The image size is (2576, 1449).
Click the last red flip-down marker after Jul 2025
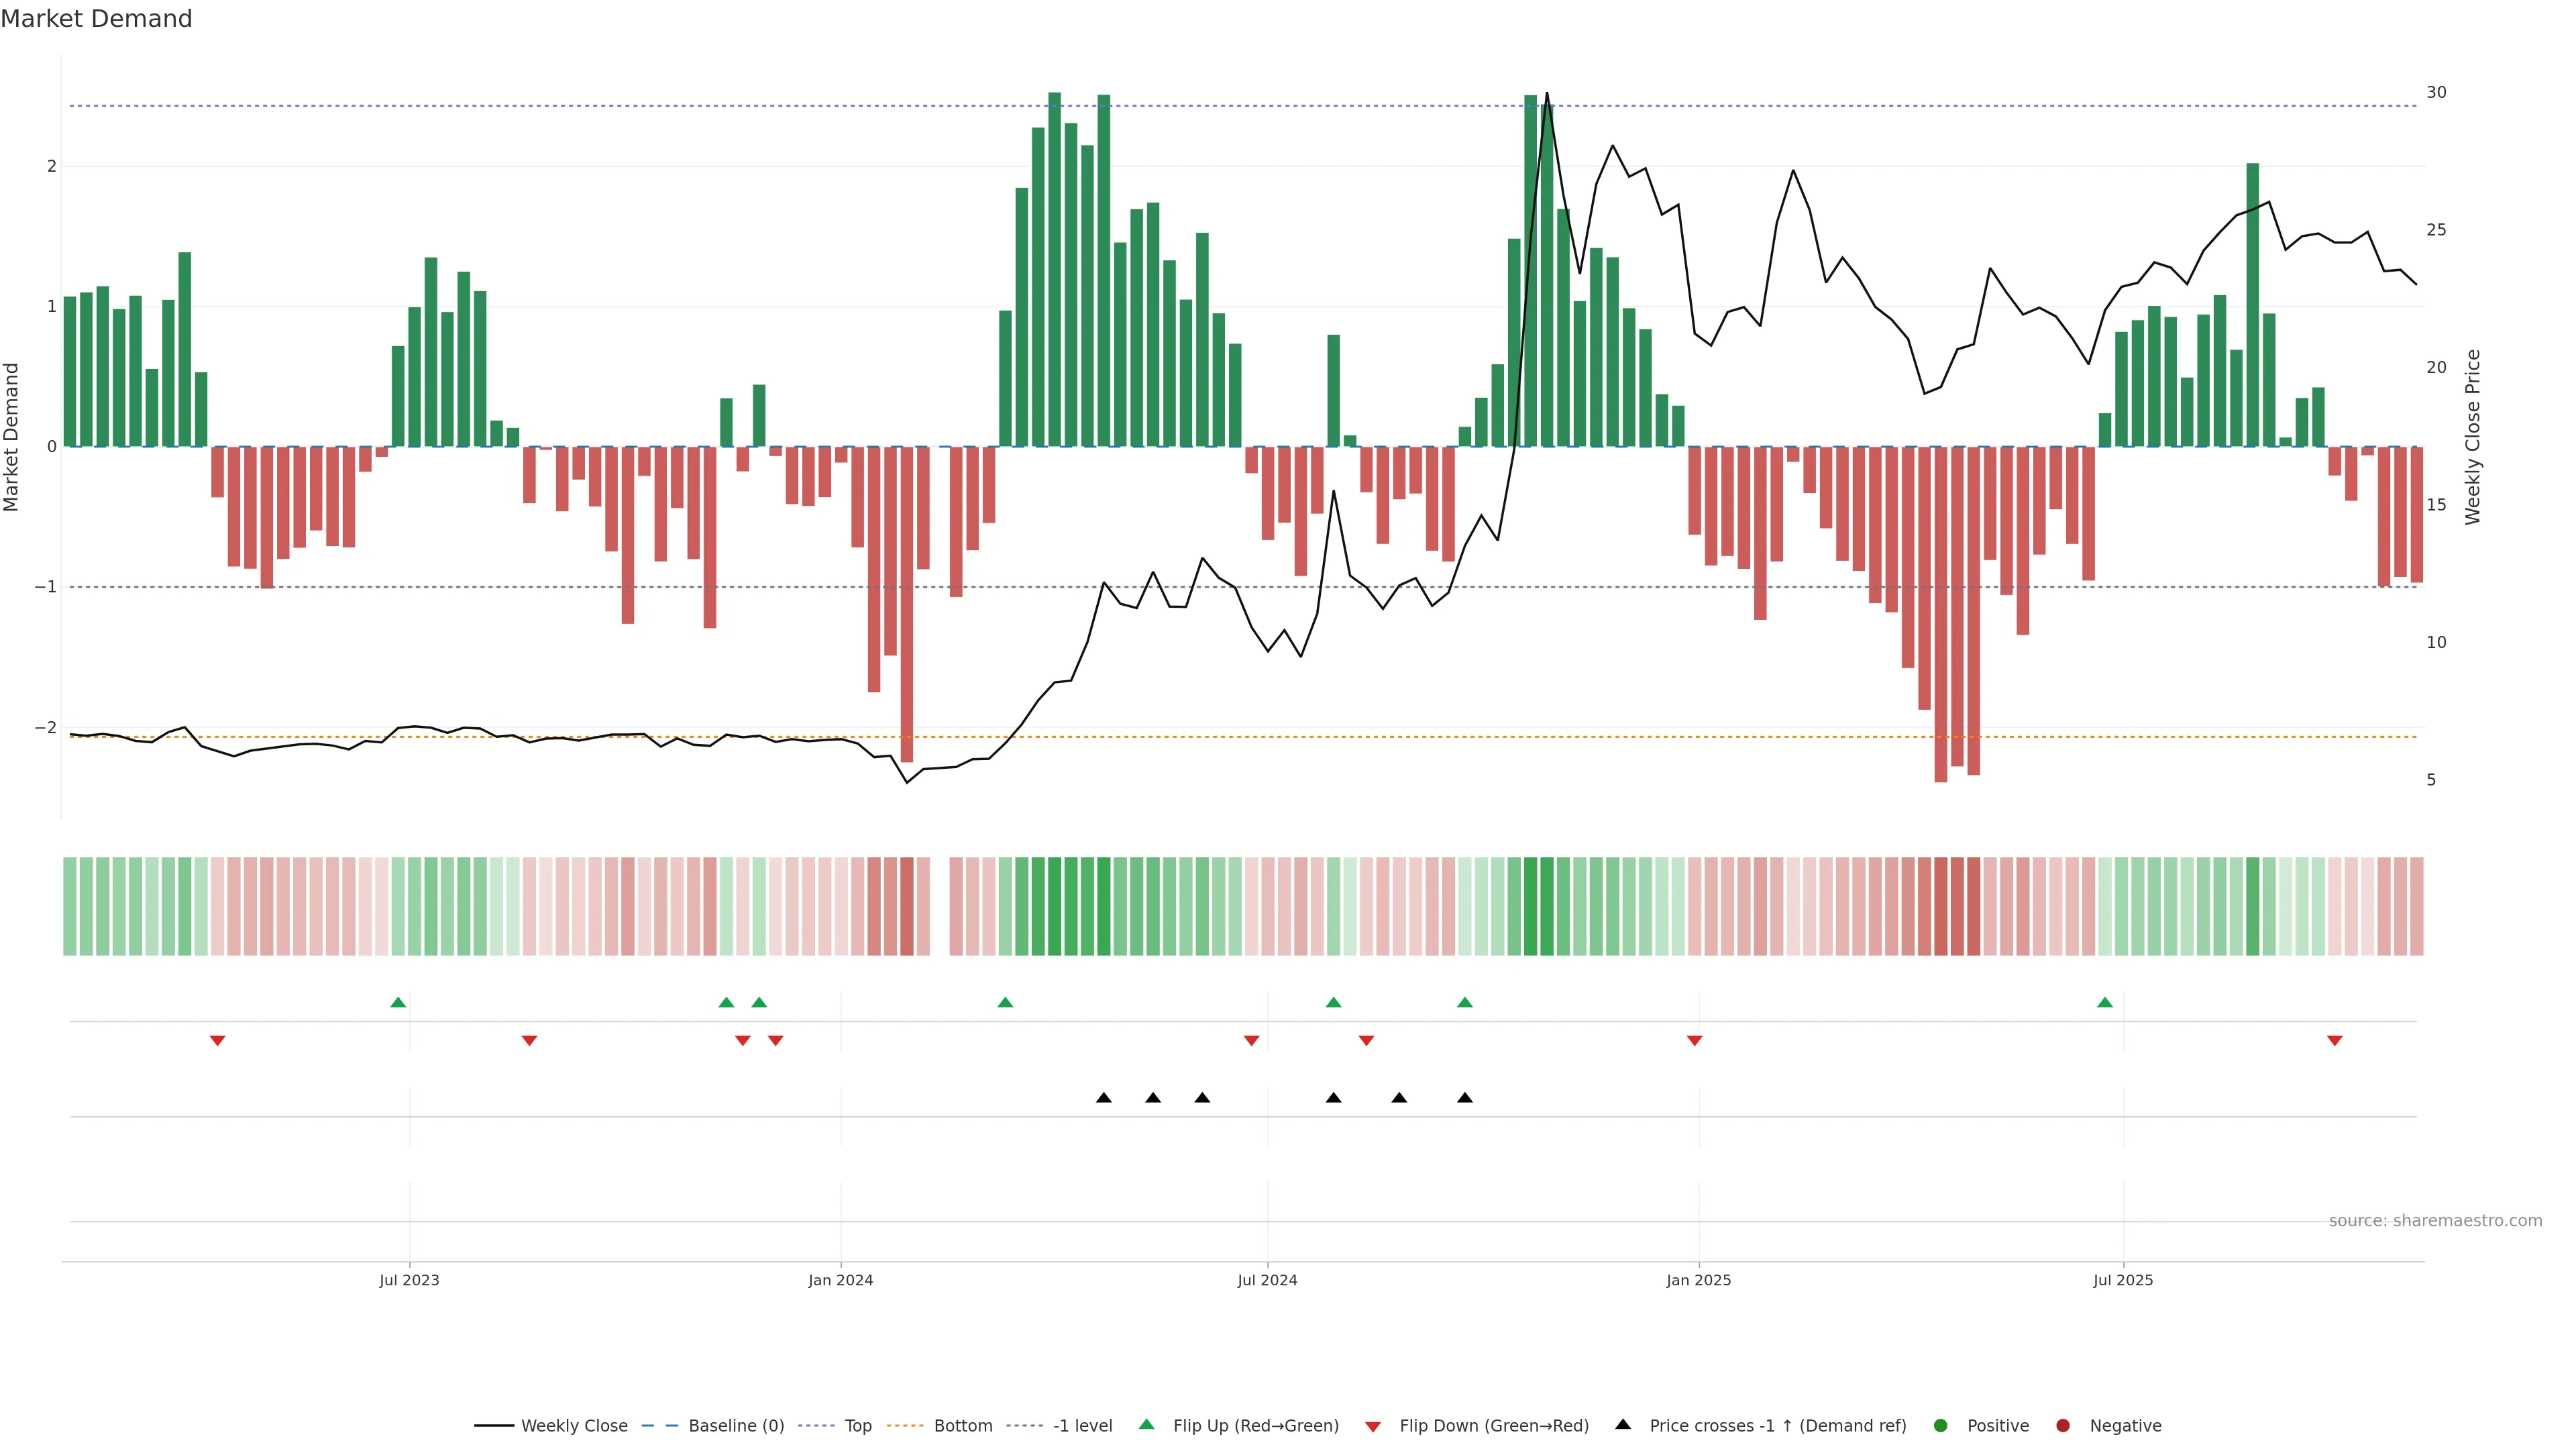pyautogui.click(x=2335, y=1041)
